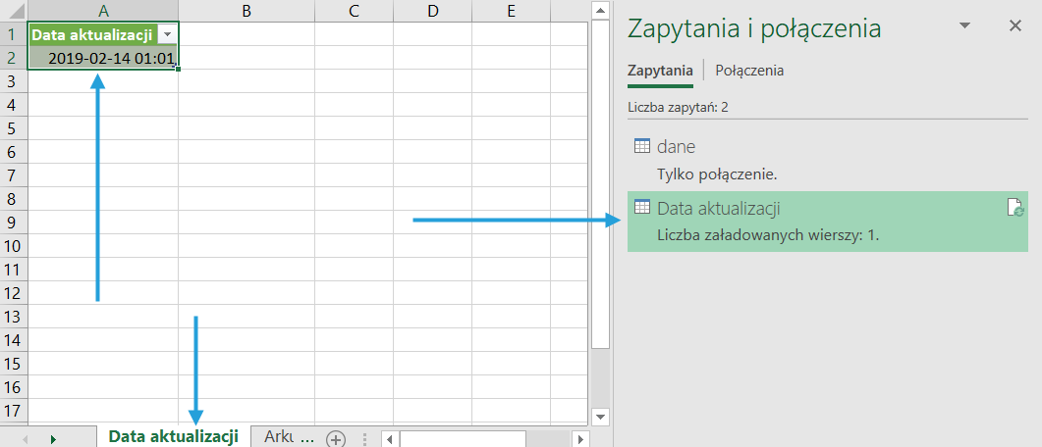Switch to the truncated Arku sheet tab
Image resolution: width=1042 pixels, height=447 pixels.
[x=288, y=437]
